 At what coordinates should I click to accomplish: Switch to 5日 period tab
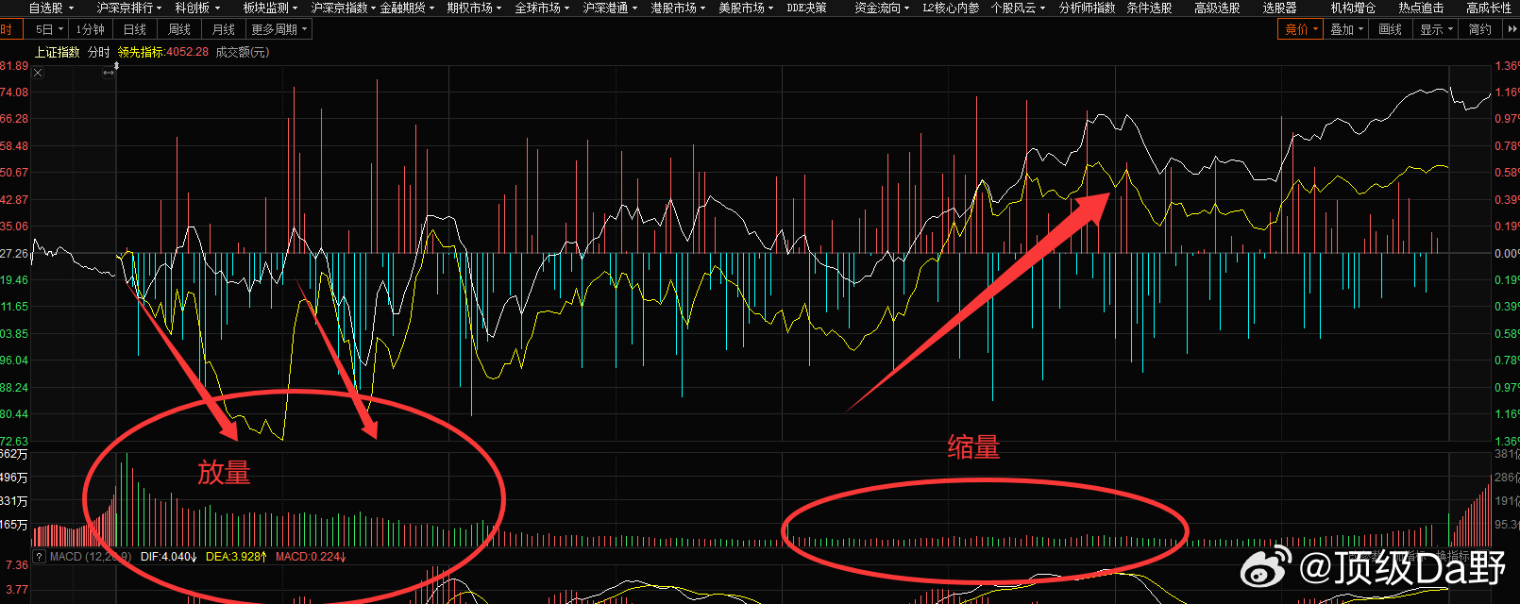[48, 29]
